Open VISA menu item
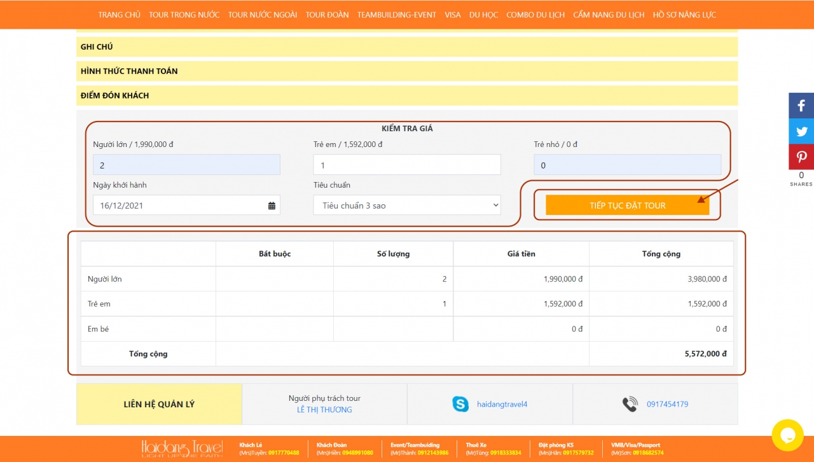This screenshot has height=462, width=814. (x=453, y=15)
